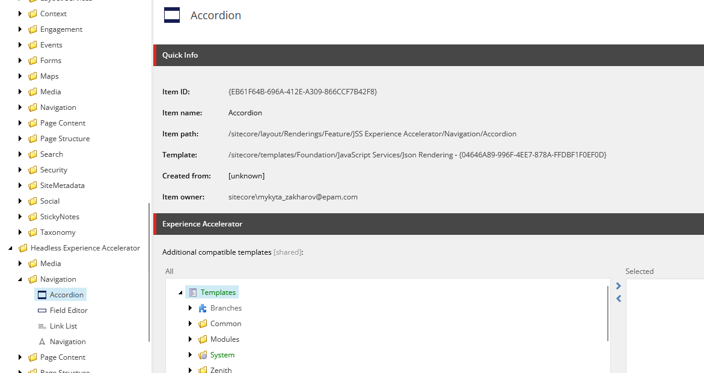Click the Zenith folder icon in the treelist

point(203,370)
